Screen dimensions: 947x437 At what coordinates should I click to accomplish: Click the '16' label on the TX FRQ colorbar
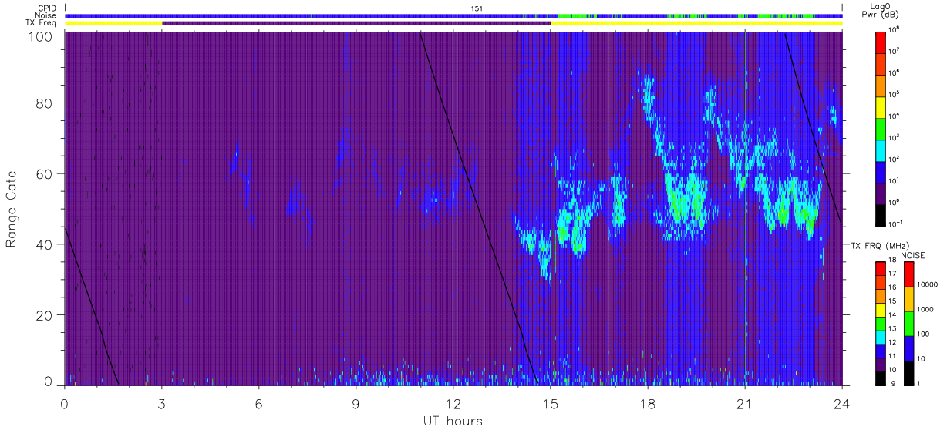coord(891,287)
